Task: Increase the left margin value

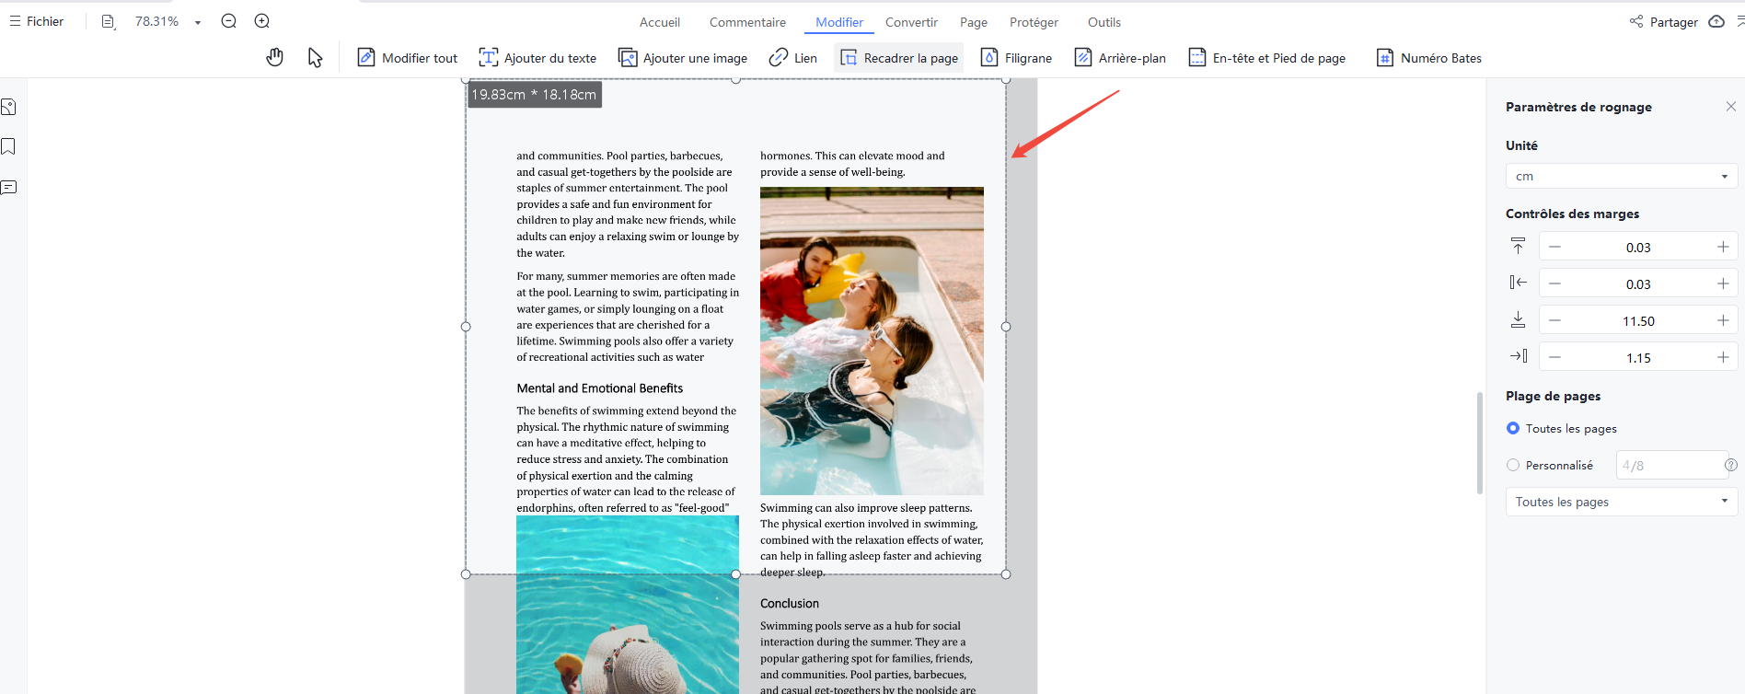Action: coord(1723,283)
